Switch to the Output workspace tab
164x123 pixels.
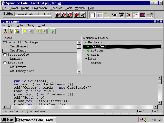(x=45, y=14)
